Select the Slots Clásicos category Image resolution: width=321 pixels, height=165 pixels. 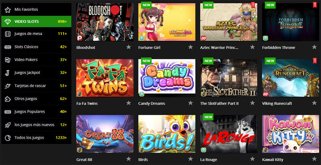[x=36, y=47]
